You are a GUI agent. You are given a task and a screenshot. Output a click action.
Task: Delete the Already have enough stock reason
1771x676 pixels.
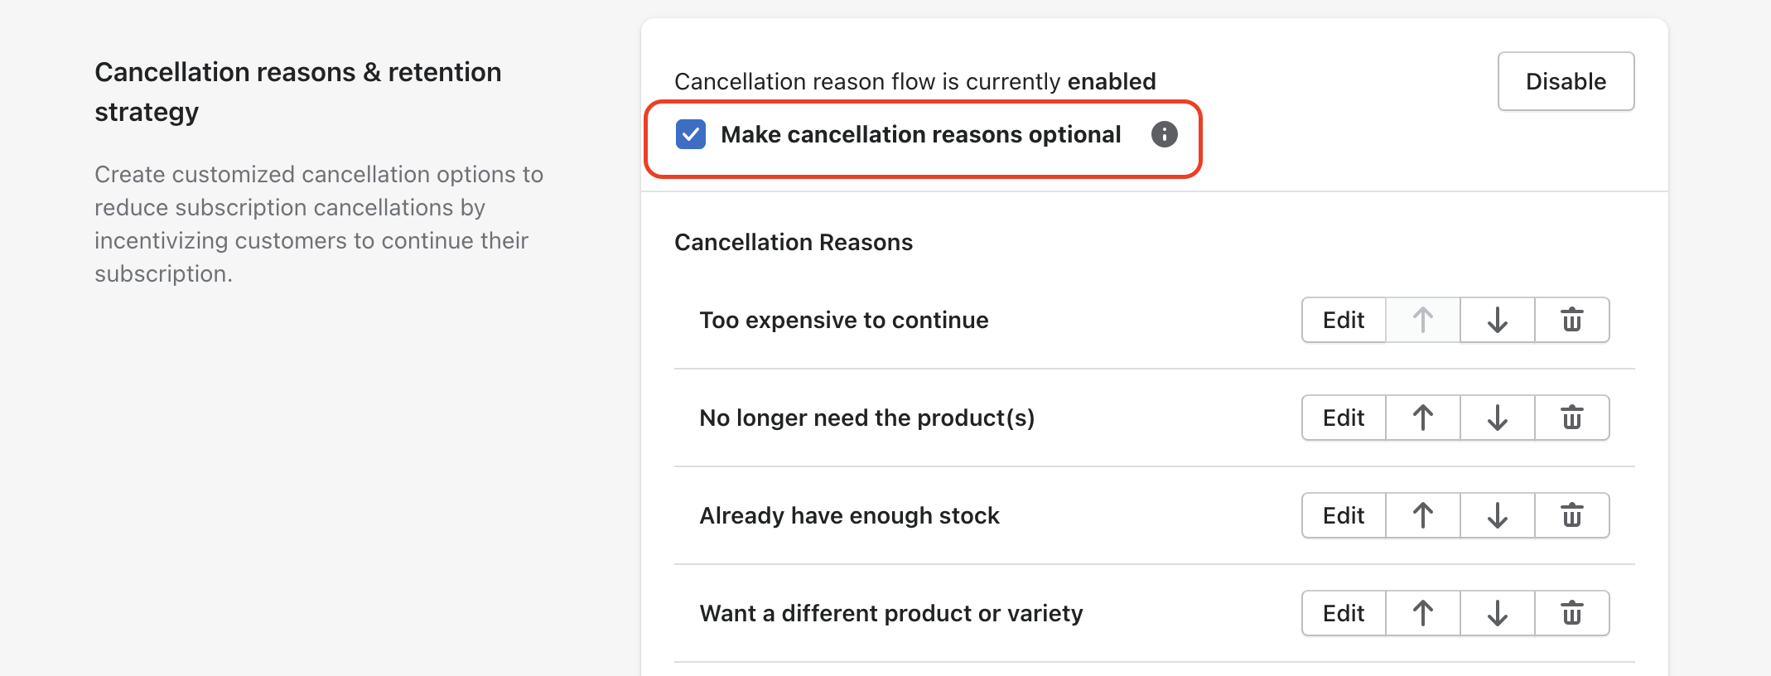1571,515
